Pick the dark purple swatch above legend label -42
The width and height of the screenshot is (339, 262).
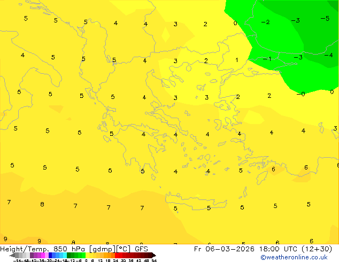[32, 256]
